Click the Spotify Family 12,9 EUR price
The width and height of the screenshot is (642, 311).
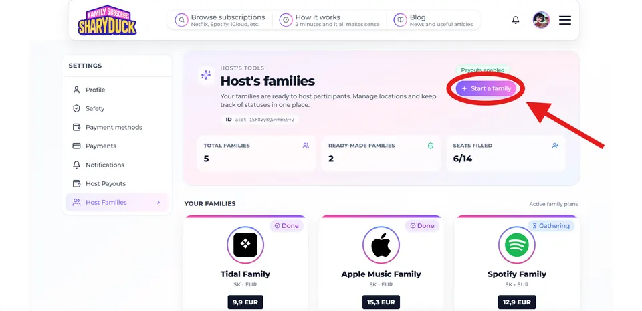click(517, 302)
